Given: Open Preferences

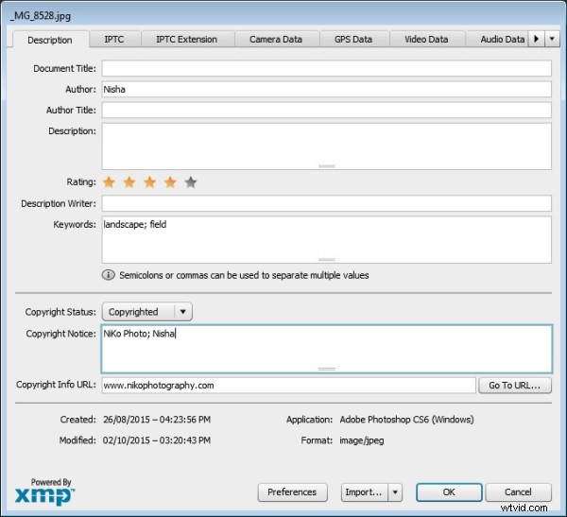Looking at the screenshot, I should pos(292,492).
